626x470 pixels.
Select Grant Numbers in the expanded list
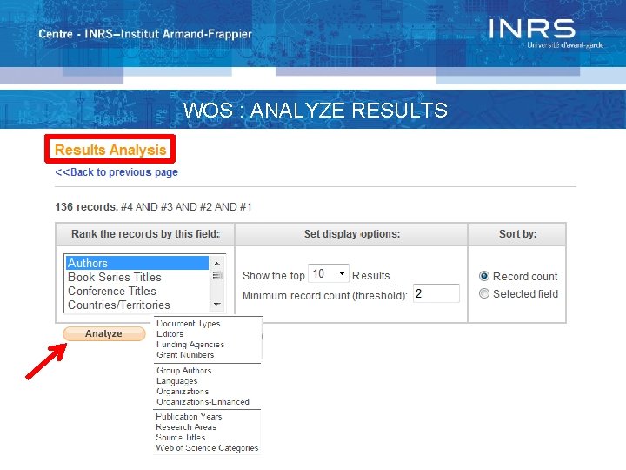[x=185, y=354]
